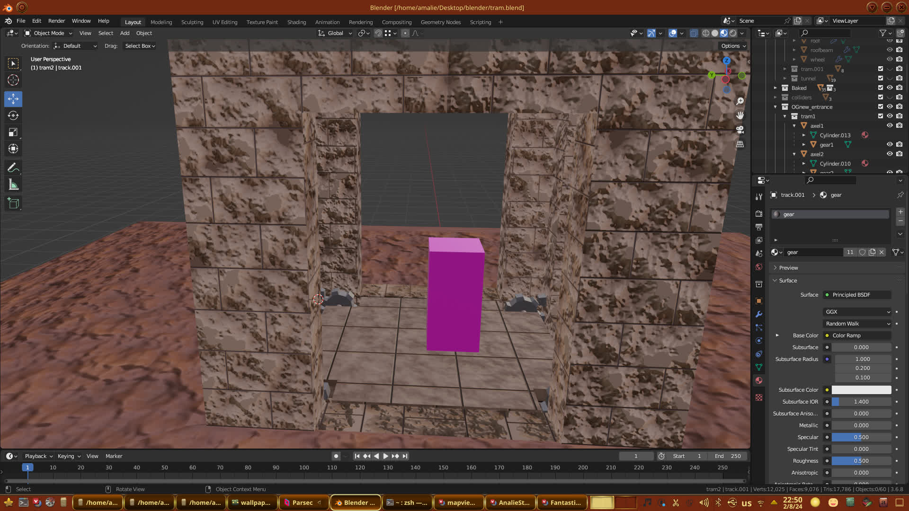Expand the Preview panel
This screenshot has height=511, width=909.
click(x=788, y=268)
